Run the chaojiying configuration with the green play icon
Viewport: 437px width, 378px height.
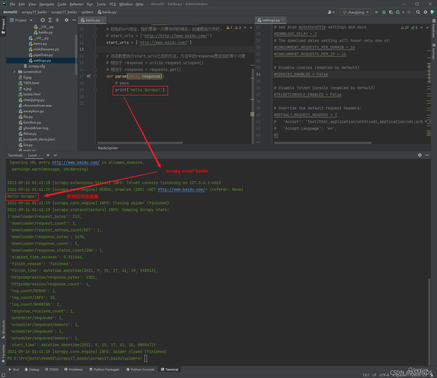tap(377, 12)
